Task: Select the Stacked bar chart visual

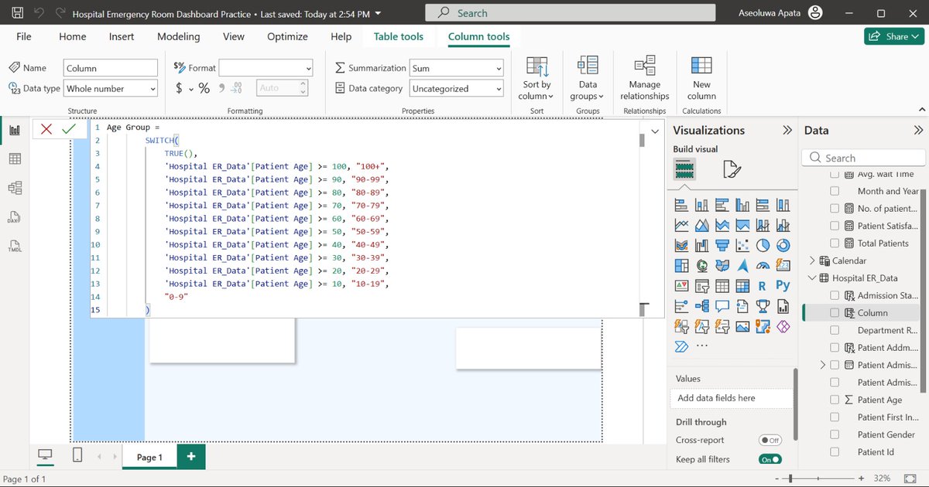Action: coord(682,206)
